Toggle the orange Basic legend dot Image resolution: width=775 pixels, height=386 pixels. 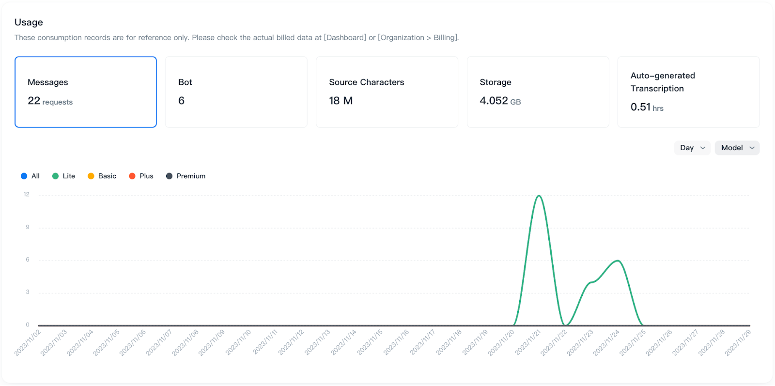point(91,176)
